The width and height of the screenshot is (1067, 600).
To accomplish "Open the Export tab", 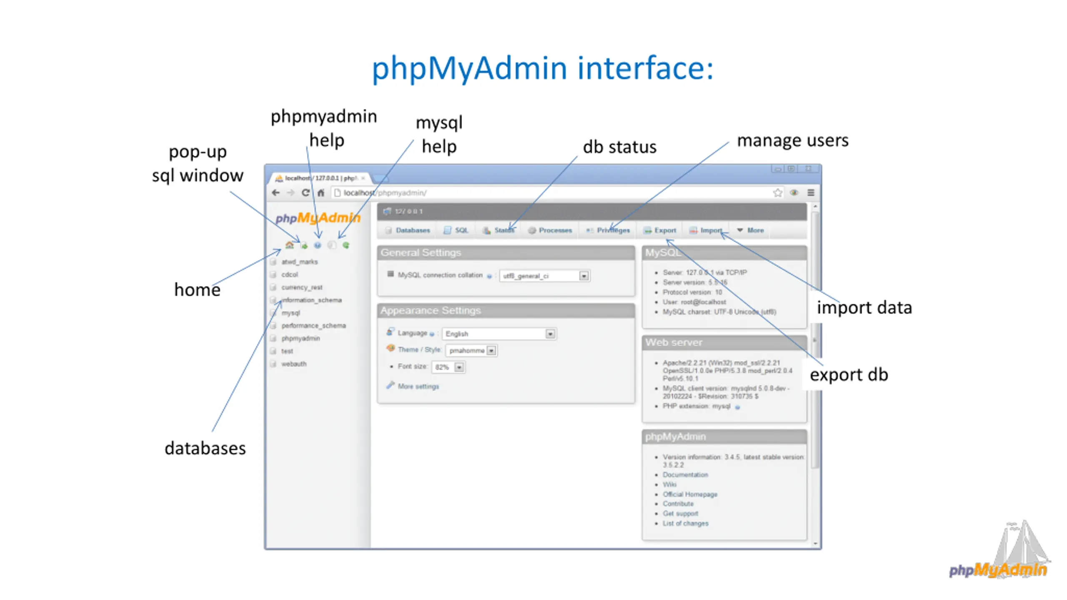I will pos(660,230).
